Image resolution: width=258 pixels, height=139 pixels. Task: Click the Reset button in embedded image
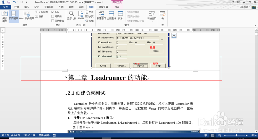click(x=156, y=51)
